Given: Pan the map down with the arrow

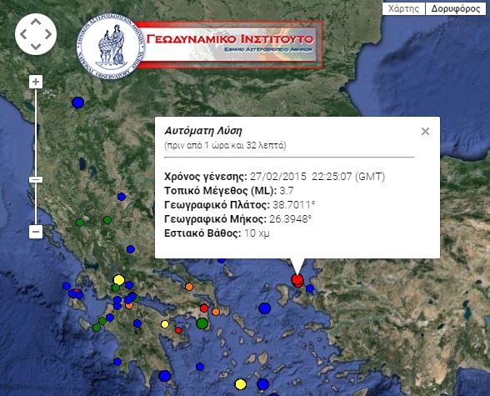Looking at the screenshot, I should (x=36, y=47).
